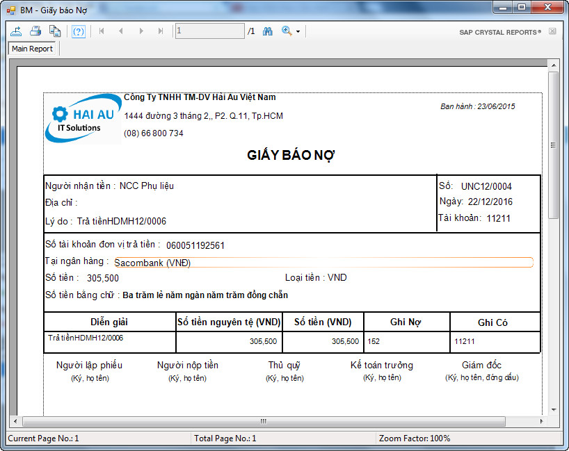Viewport: 569px width, 451px height.
Task: Click Total Page No.: 1 status text
Action: pos(225,438)
